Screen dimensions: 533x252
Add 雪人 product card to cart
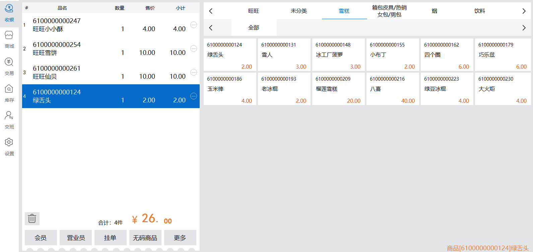click(284, 55)
